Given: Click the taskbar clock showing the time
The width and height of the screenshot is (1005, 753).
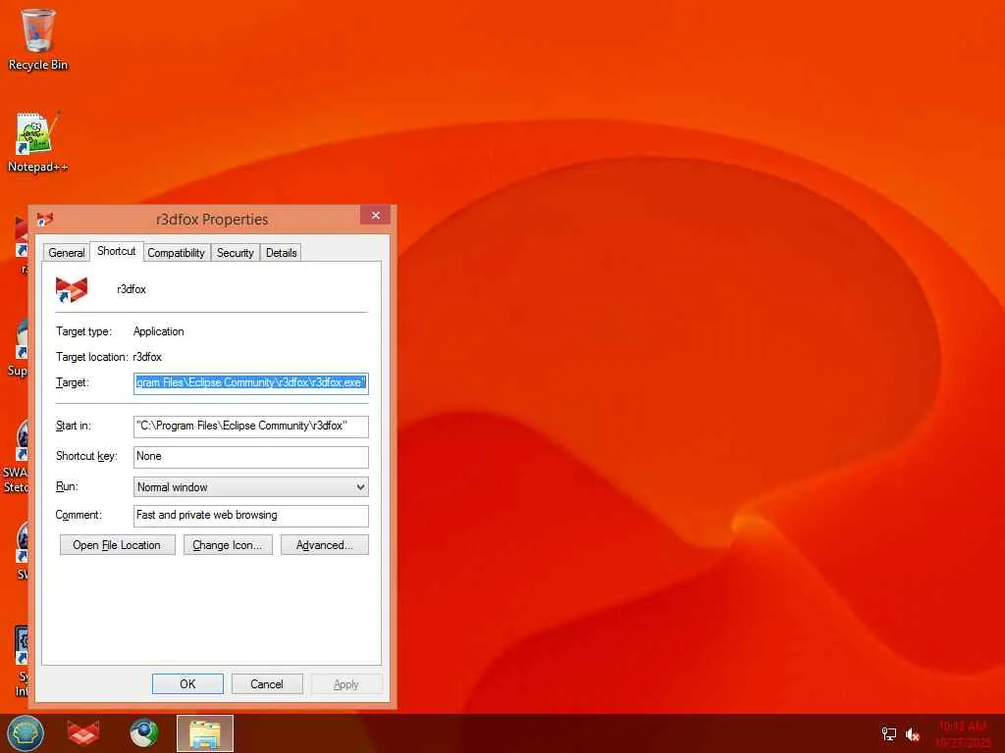Looking at the screenshot, I should [x=963, y=733].
